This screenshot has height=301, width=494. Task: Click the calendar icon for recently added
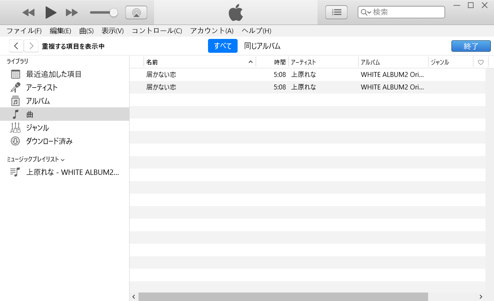(15, 74)
